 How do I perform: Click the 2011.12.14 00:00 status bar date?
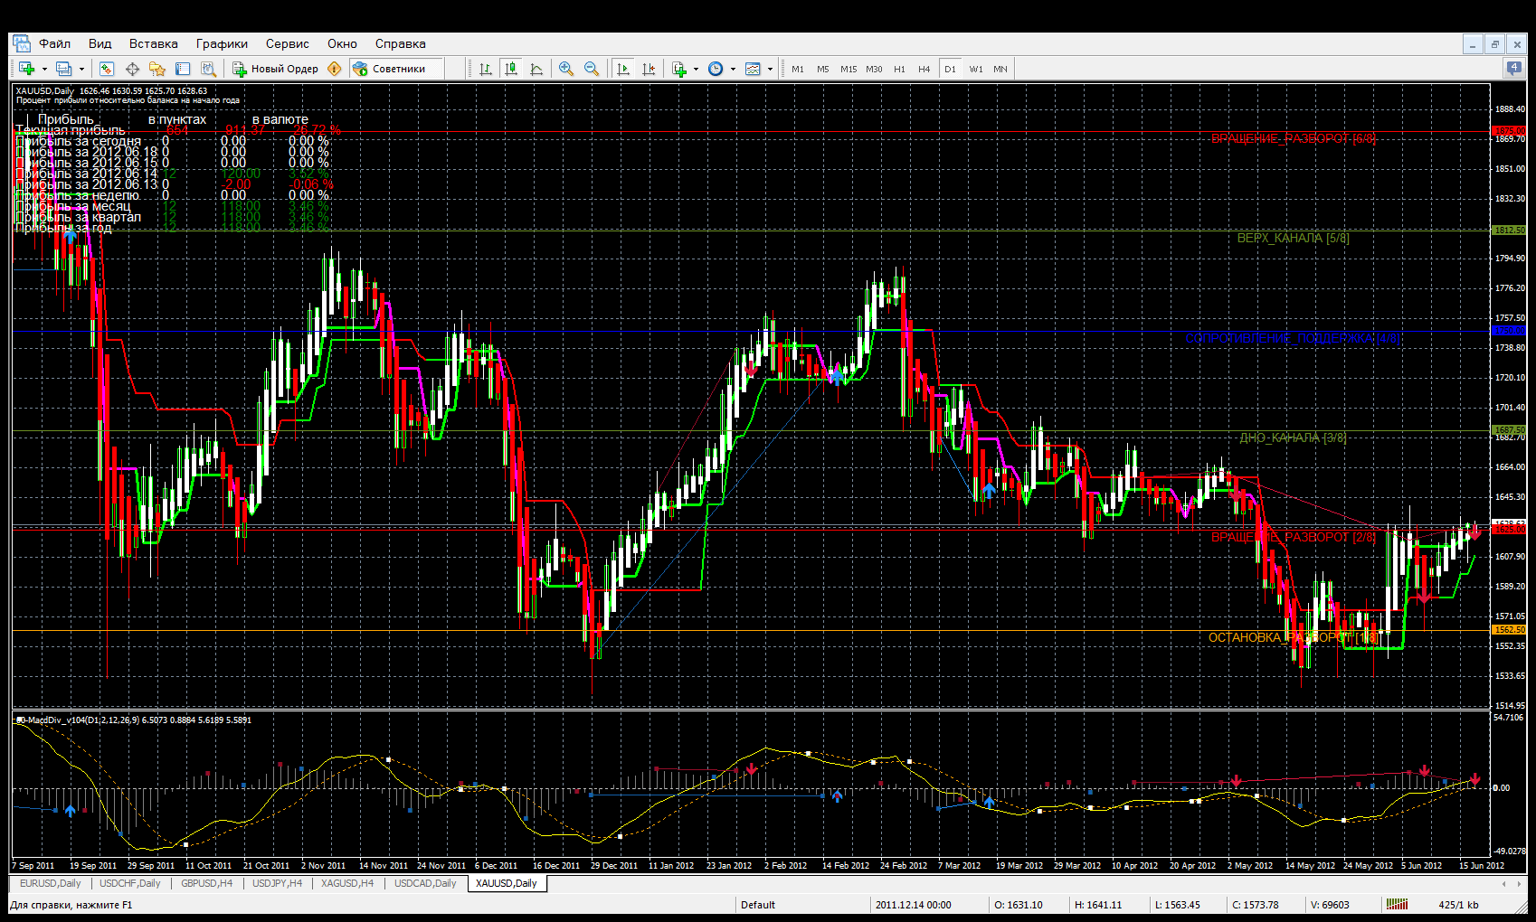point(913,904)
